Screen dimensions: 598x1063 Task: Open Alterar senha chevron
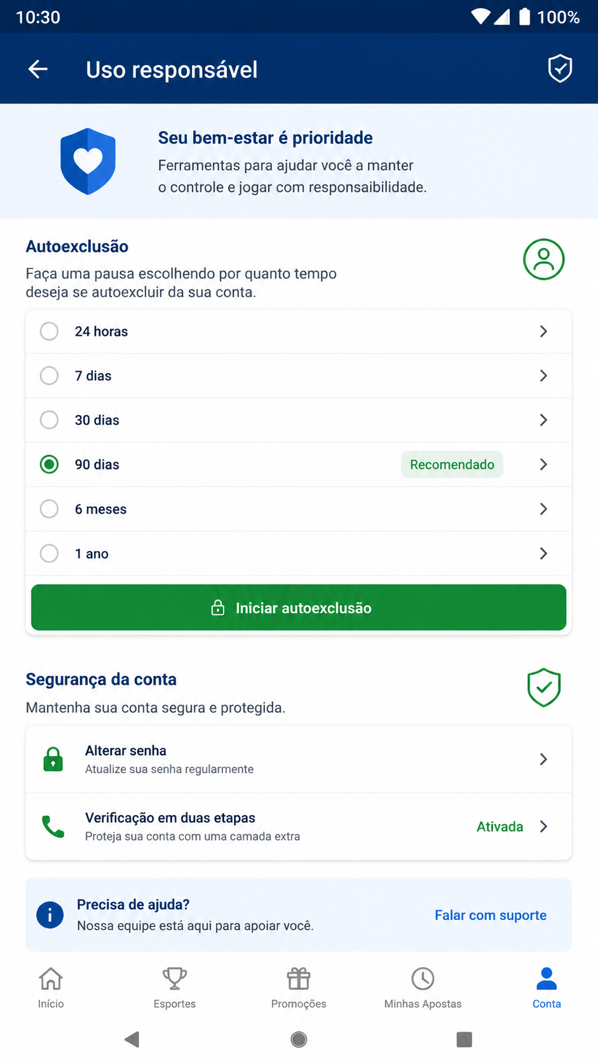tap(543, 759)
